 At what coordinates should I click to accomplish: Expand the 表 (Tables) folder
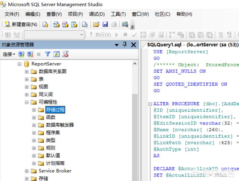[x=27, y=79]
